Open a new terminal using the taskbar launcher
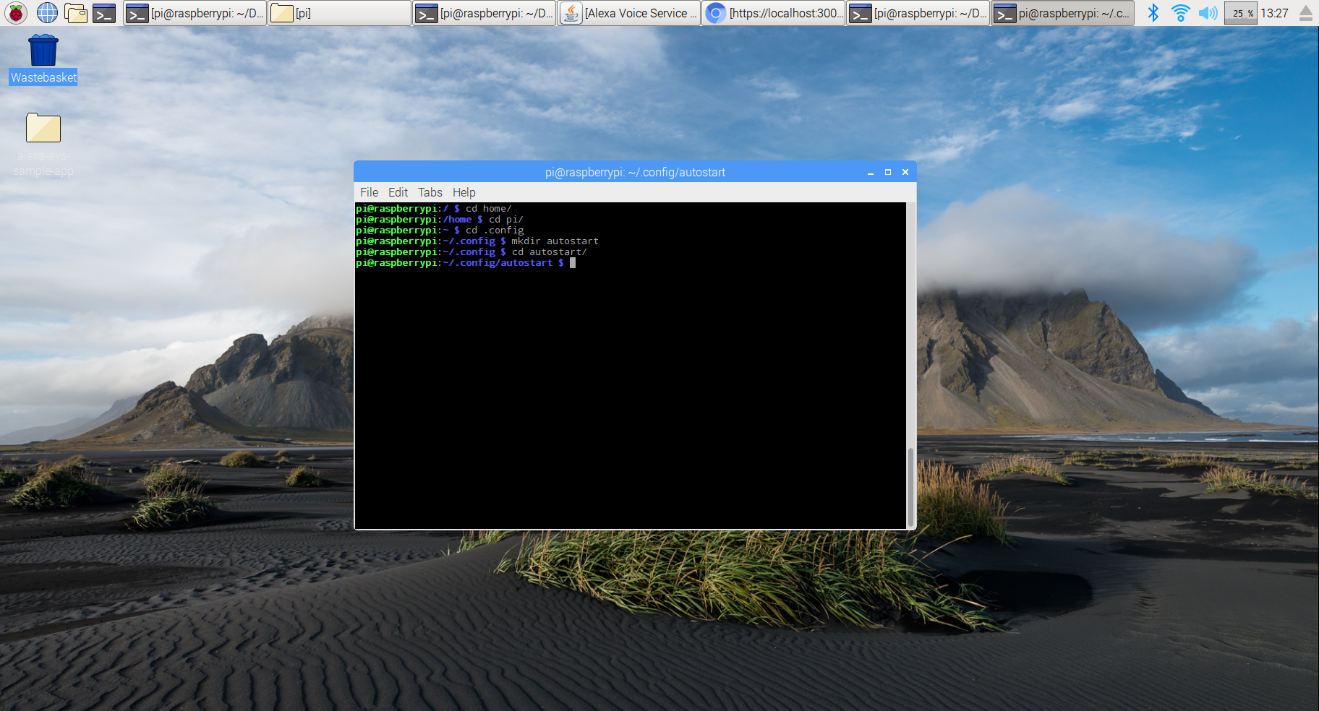 (104, 12)
